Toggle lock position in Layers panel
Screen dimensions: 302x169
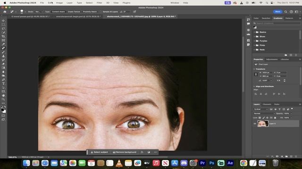coord(268,118)
